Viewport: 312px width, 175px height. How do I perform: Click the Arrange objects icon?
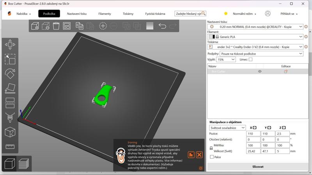click(x=67, y=26)
